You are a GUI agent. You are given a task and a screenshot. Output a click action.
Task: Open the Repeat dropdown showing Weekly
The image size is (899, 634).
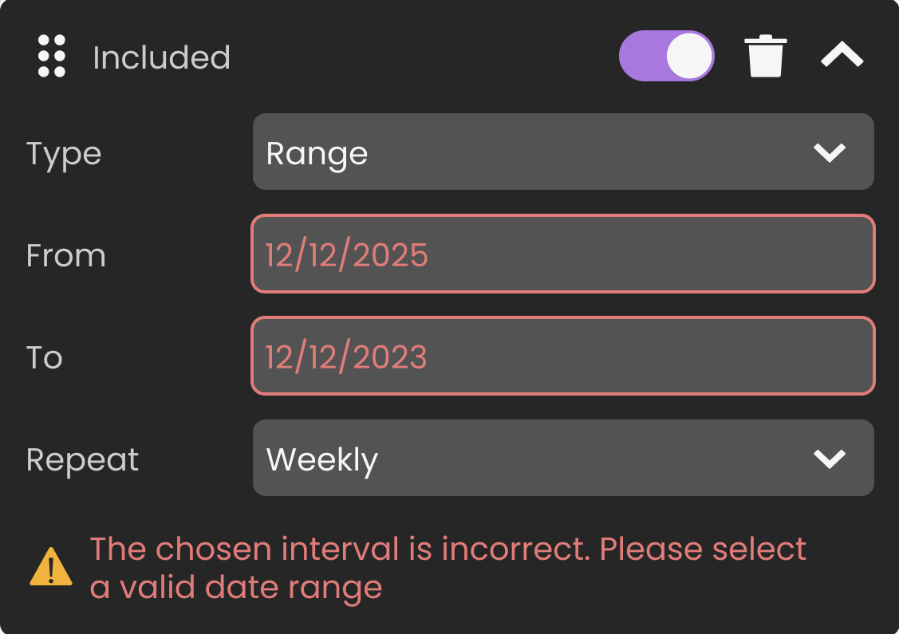pyautogui.click(x=562, y=458)
